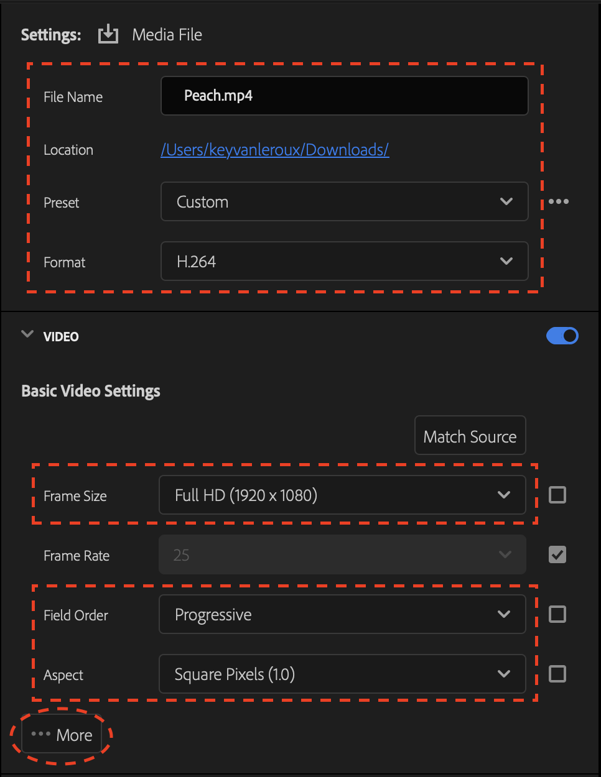This screenshot has height=777, width=601.
Task: Open the Frame Size dropdown
Action: [342, 495]
